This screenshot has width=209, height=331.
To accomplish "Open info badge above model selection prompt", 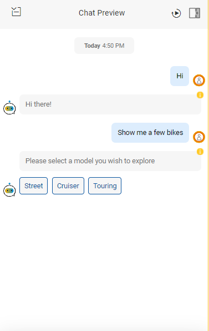I will pyautogui.click(x=200, y=152).
